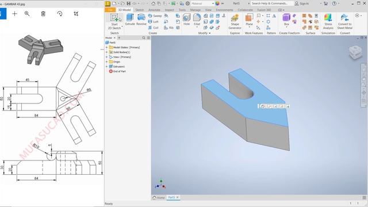
Task: Click the shopping cart icon
Action: pos(326,3)
